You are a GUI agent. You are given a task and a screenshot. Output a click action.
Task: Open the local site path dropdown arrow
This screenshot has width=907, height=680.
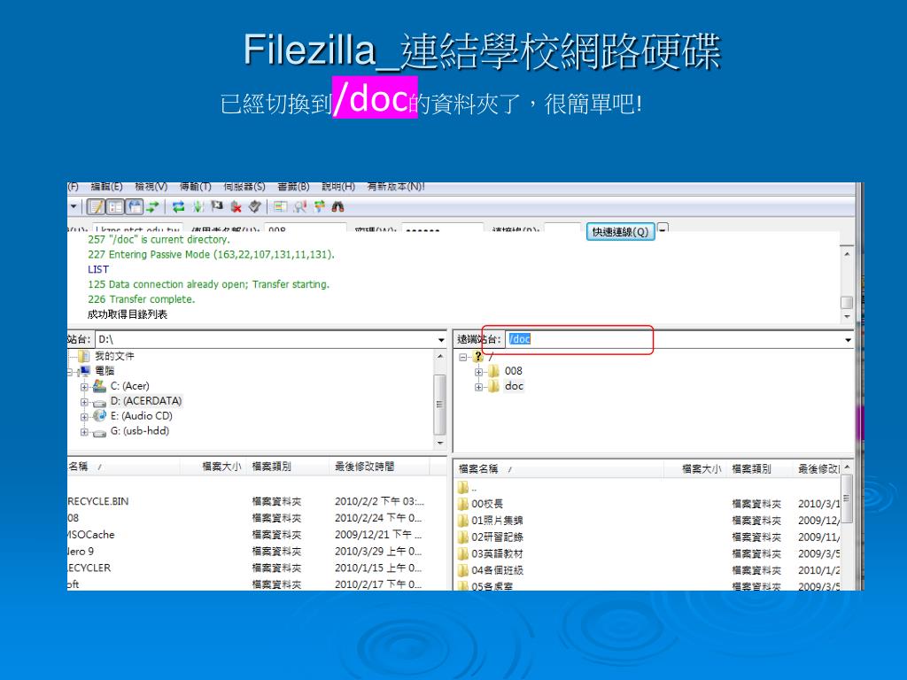pyautogui.click(x=441, y=340)
